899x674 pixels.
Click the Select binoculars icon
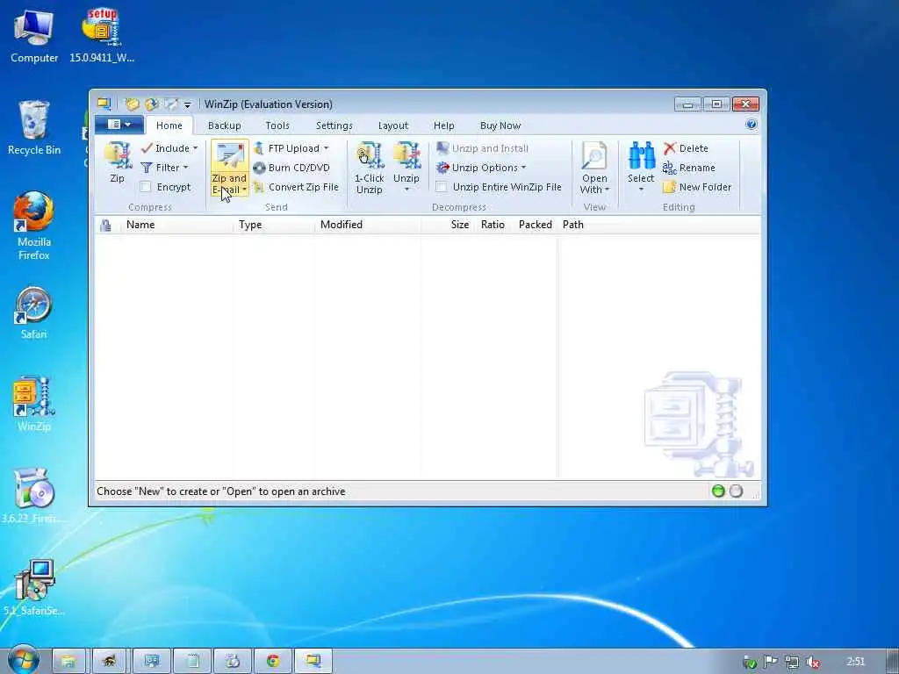641,155
